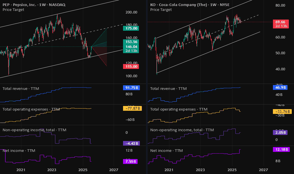The width and height of the screenshot is (294, 174).
Task: Click −60 B on PEP expenses scale
Action: tap(130, 120)
